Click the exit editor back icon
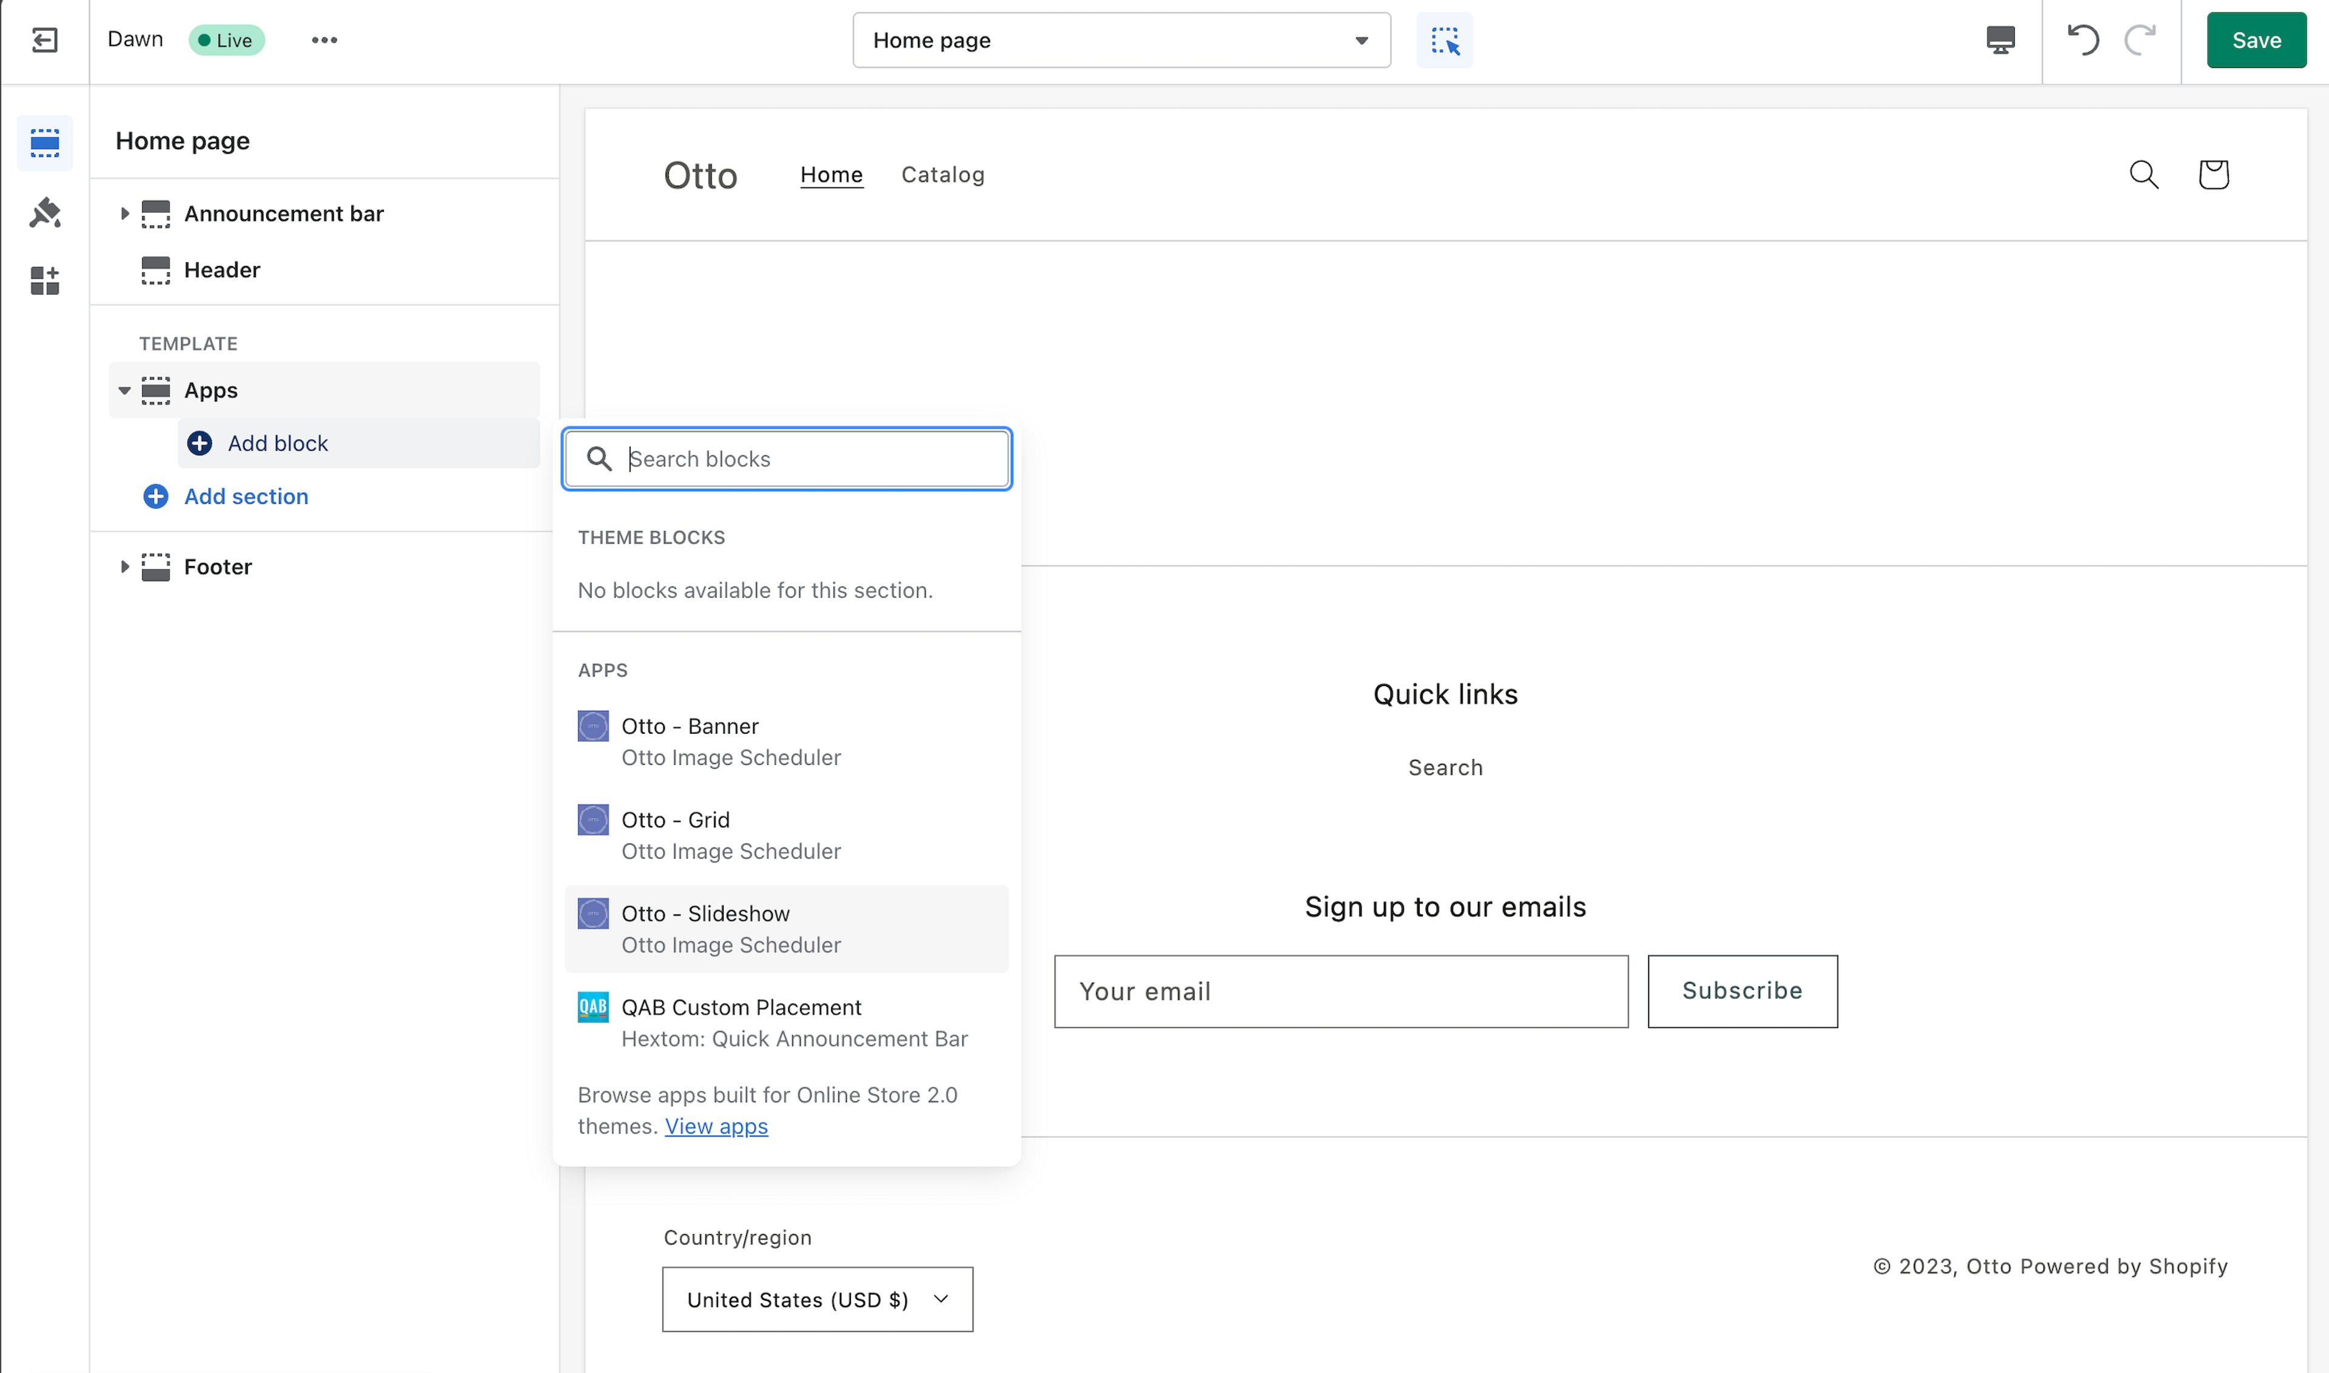This screenshot has height=1373, width=2329. pos(44,40)
